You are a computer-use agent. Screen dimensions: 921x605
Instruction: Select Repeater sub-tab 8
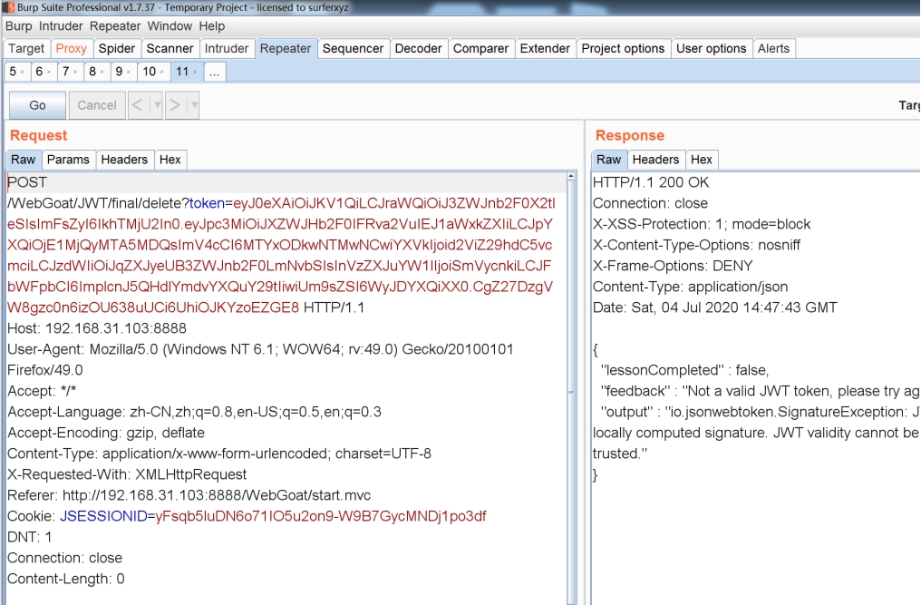92,72
